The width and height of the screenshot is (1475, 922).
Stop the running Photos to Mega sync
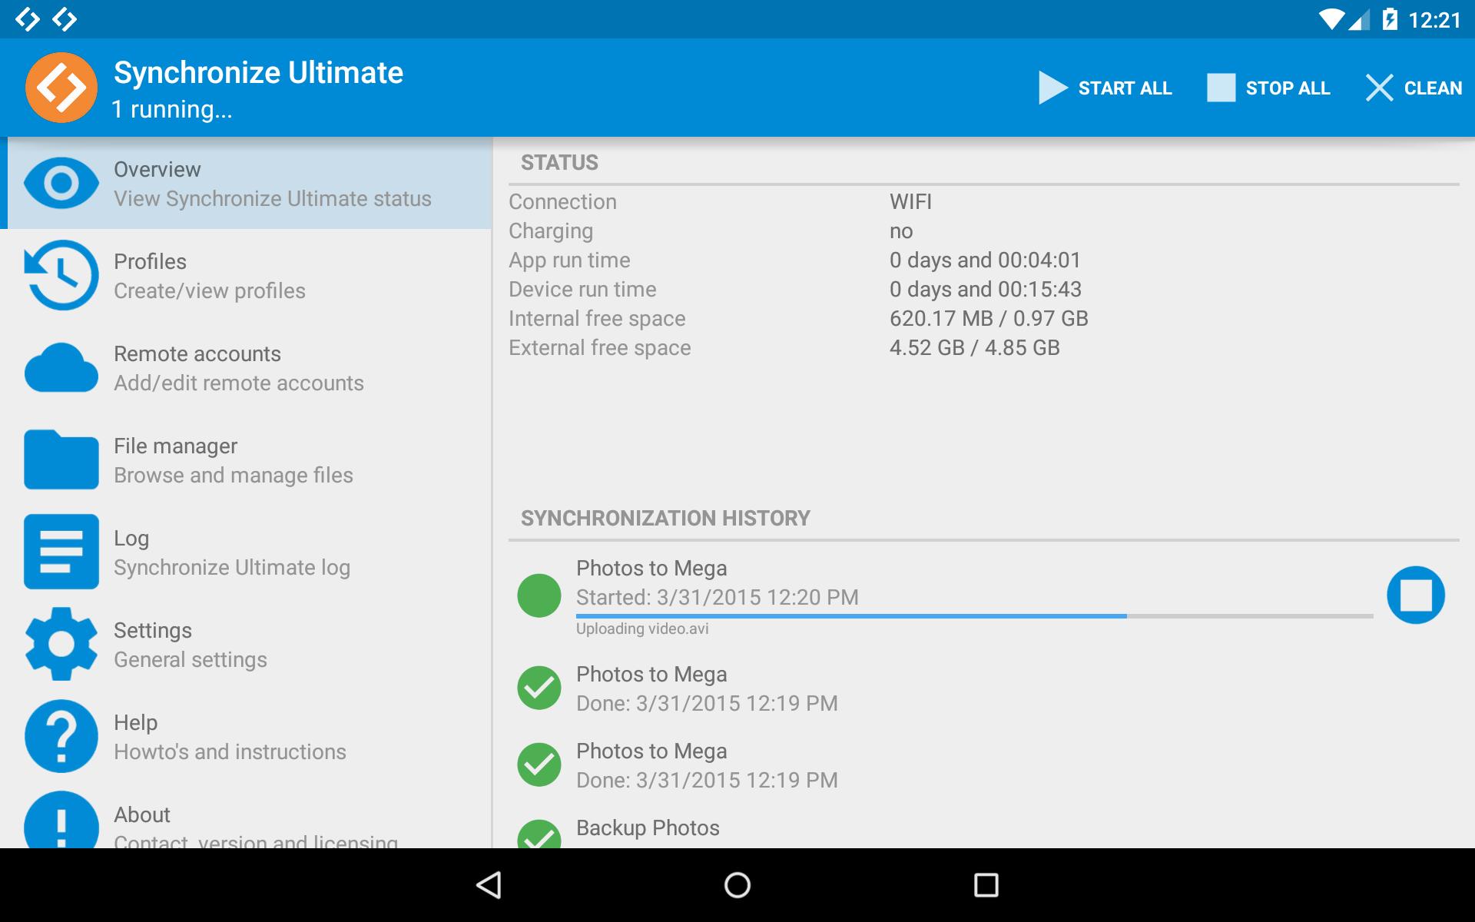[1416, 595]
